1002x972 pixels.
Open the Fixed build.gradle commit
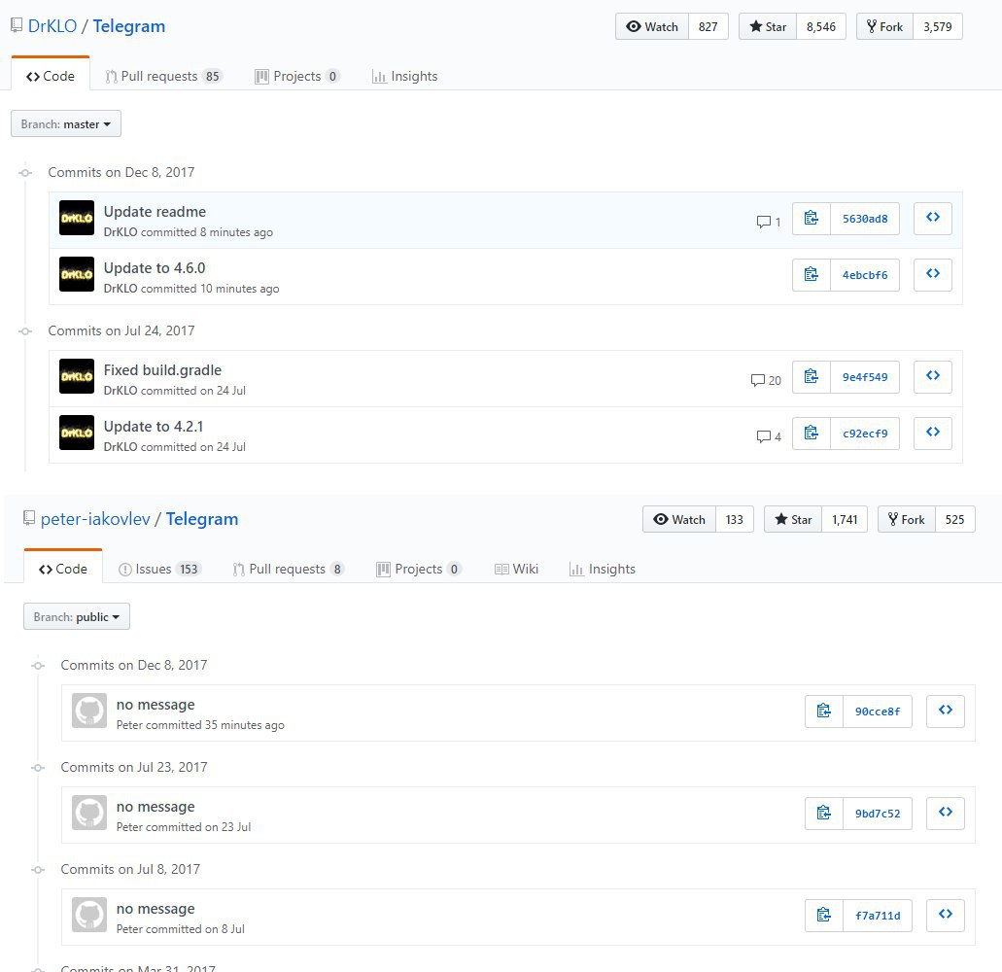click(162, 370)
